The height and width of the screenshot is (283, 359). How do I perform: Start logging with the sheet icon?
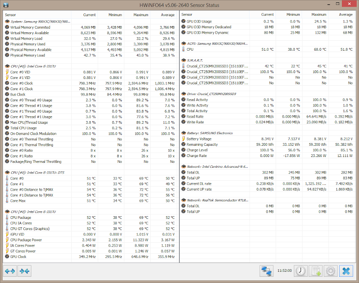point(316,271)
